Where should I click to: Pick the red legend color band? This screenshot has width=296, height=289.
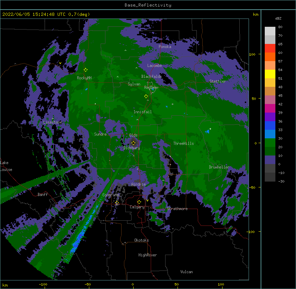coord(270,48)
